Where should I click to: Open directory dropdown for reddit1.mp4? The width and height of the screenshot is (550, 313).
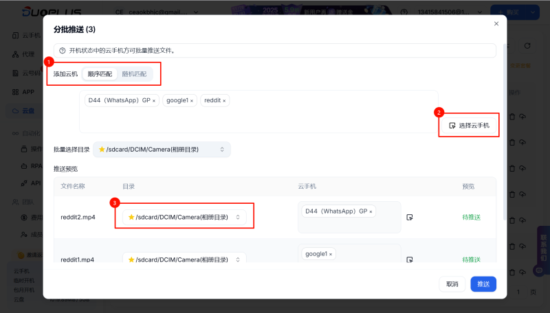(x=184, y=259)
